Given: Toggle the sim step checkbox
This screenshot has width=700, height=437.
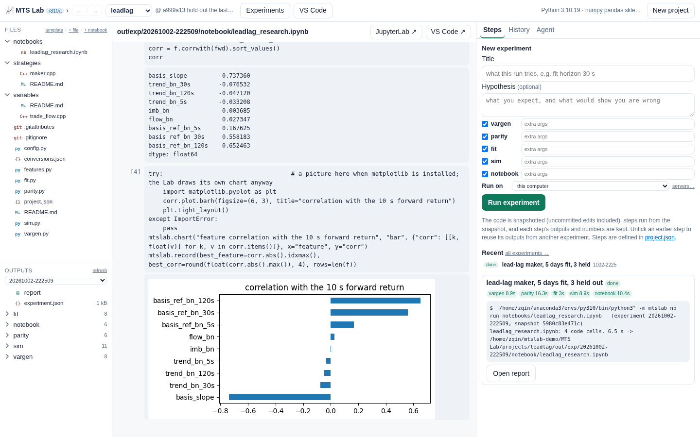Looking at the screenshot, I should 485,162.
